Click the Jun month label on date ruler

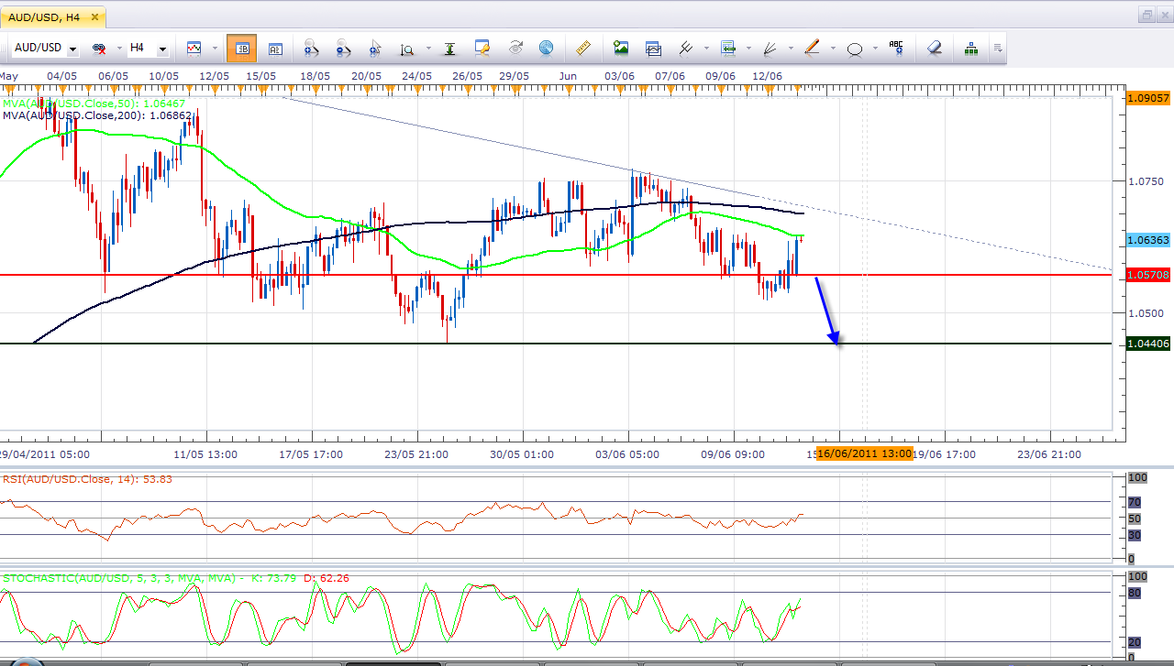pos(568,75)
